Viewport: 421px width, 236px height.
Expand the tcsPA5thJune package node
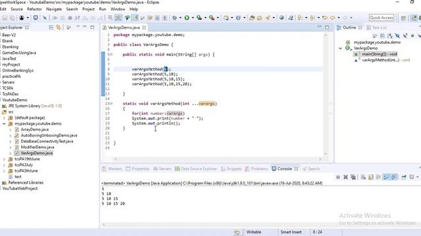click(x=4, y=170)
